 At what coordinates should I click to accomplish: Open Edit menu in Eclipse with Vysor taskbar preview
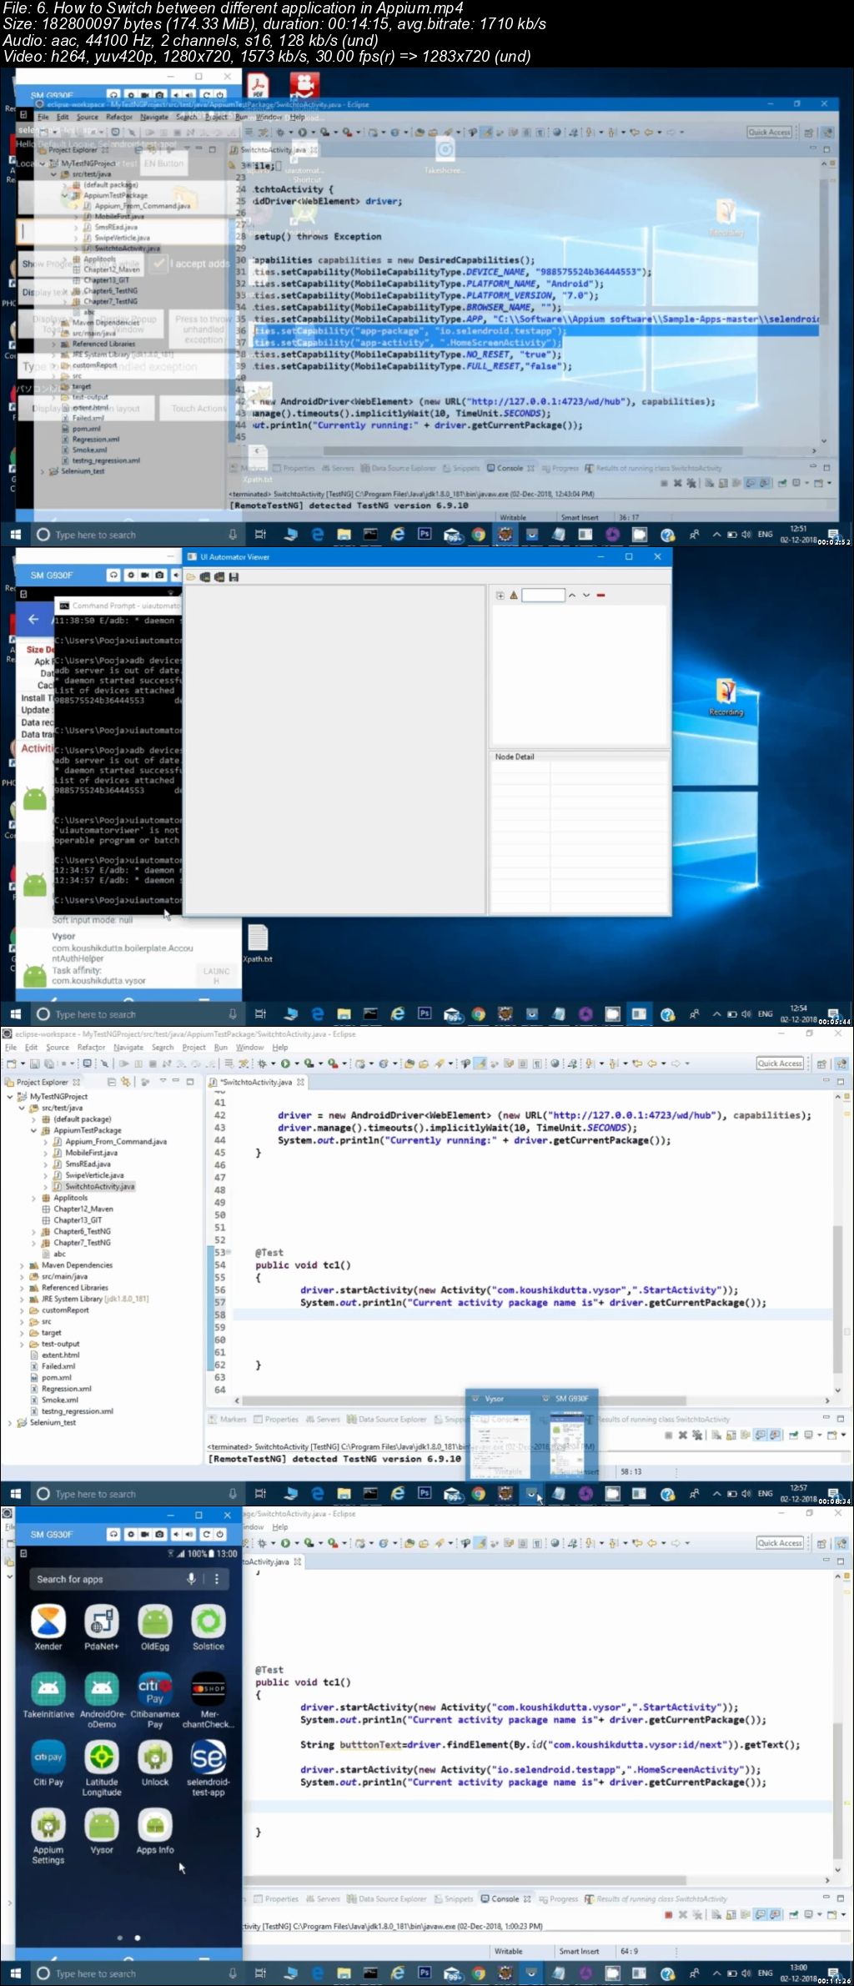pos(31,1047)
